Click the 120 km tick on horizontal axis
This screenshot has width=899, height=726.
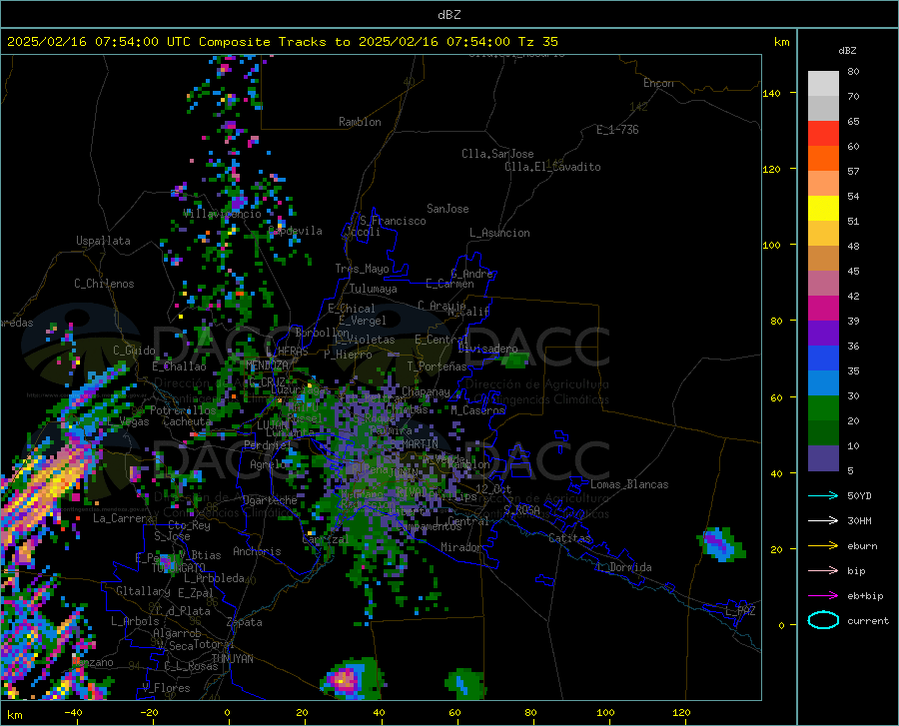pyautogui.click(x=681, y=713)
